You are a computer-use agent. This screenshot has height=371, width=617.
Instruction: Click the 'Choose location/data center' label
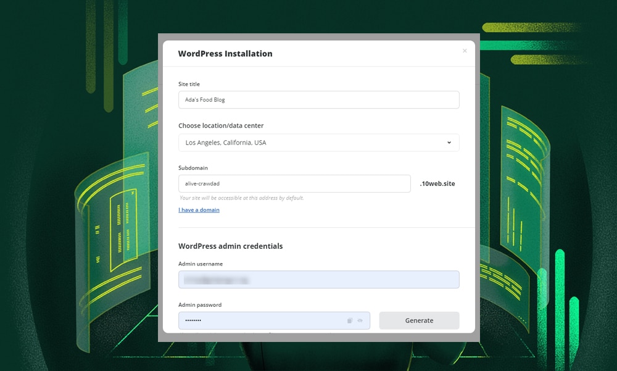point(221,126)
